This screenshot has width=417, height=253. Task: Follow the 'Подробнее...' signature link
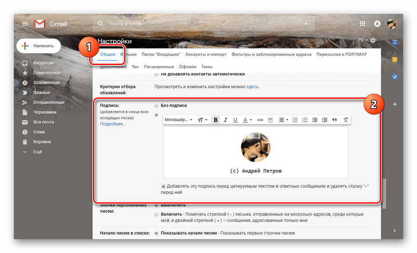113,124
